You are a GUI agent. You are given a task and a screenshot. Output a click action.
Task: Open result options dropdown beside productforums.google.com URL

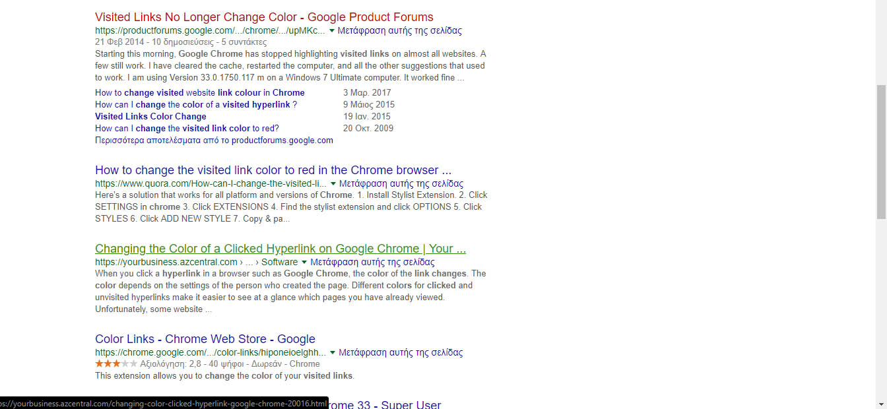click(332, 30)
